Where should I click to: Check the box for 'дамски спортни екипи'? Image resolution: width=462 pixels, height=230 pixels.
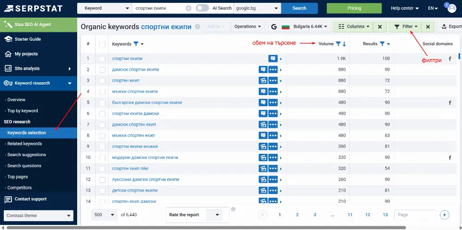click(x=102, y=70)
